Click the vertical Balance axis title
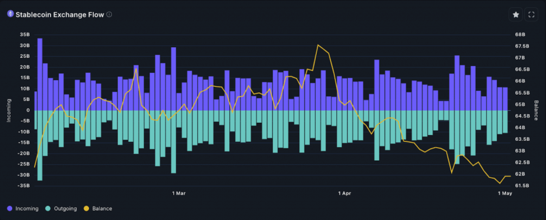The image size is (546, 220). [x=536, y=110]
